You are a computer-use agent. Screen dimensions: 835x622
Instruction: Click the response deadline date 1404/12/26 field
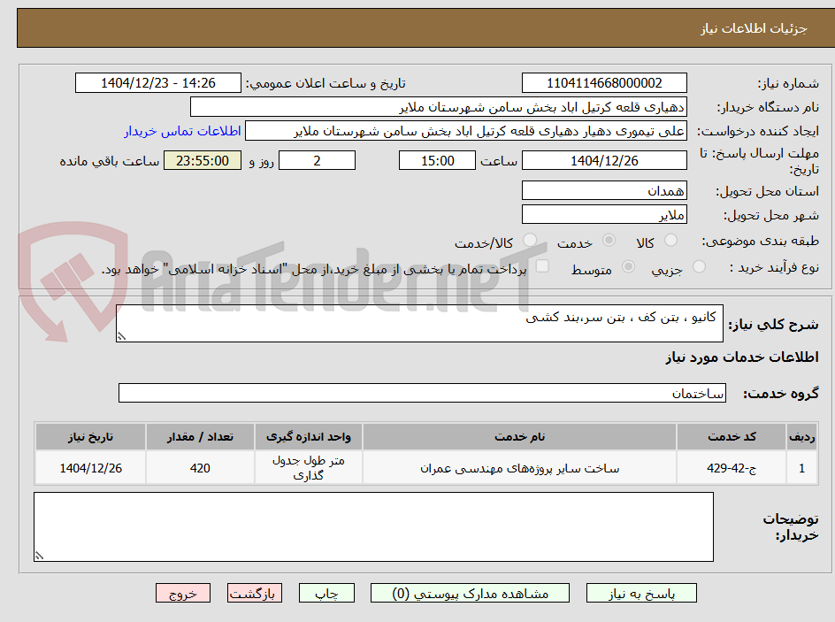click(604, 160)
